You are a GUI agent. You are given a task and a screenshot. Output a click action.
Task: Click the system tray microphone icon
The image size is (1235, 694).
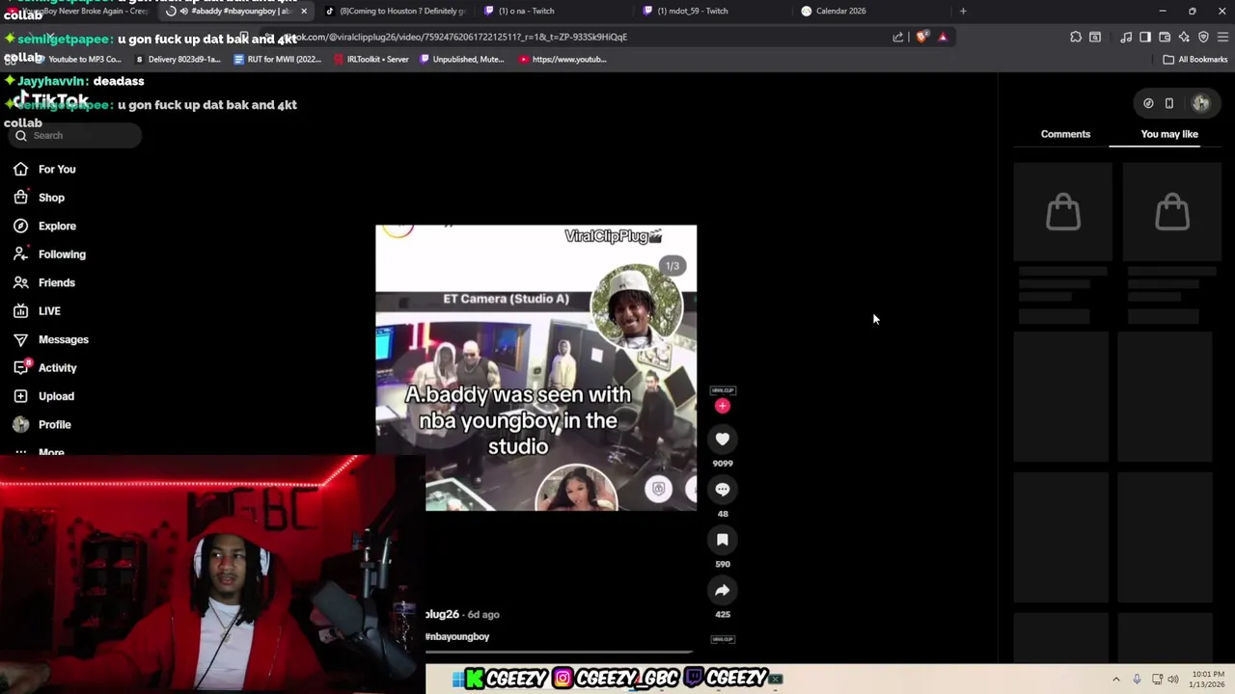(x=1137, y=680)
